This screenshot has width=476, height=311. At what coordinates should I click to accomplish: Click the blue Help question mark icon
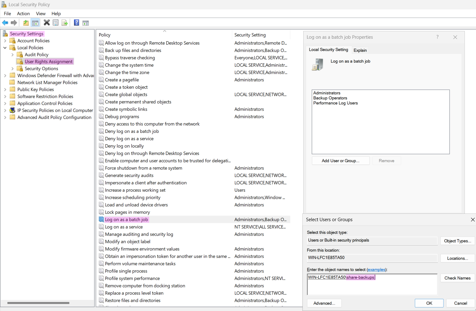[x=76, y=23]
